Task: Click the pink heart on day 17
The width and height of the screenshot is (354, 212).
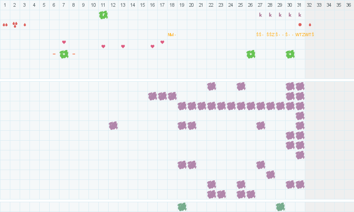Action: [162, 42]
